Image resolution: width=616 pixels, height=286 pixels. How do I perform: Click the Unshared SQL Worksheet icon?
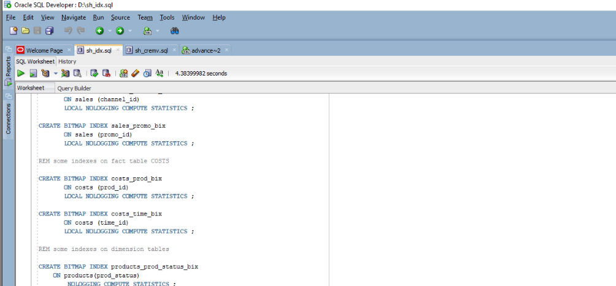click(x=124, y=73)
